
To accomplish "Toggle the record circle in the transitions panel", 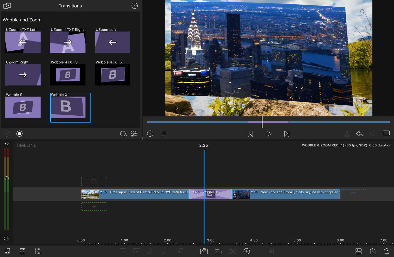I will click(19, 133).
